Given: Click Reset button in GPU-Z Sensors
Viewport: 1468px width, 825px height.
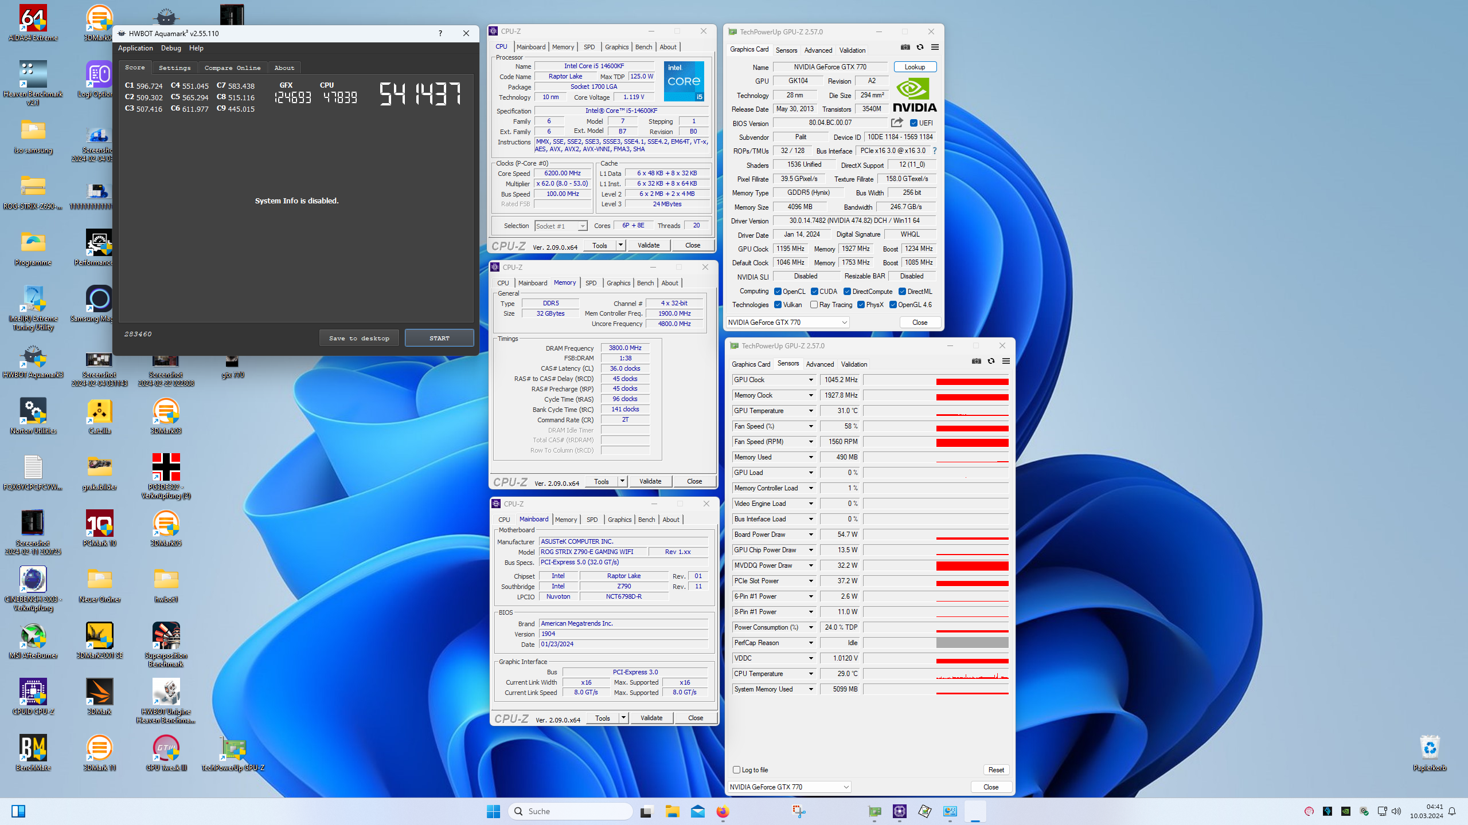Looking at the screenshot, I should coord(996,770).
